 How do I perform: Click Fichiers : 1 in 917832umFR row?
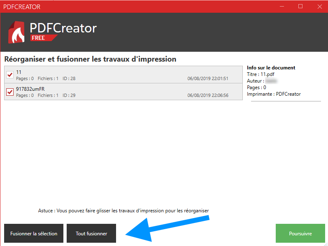[48, 95]
